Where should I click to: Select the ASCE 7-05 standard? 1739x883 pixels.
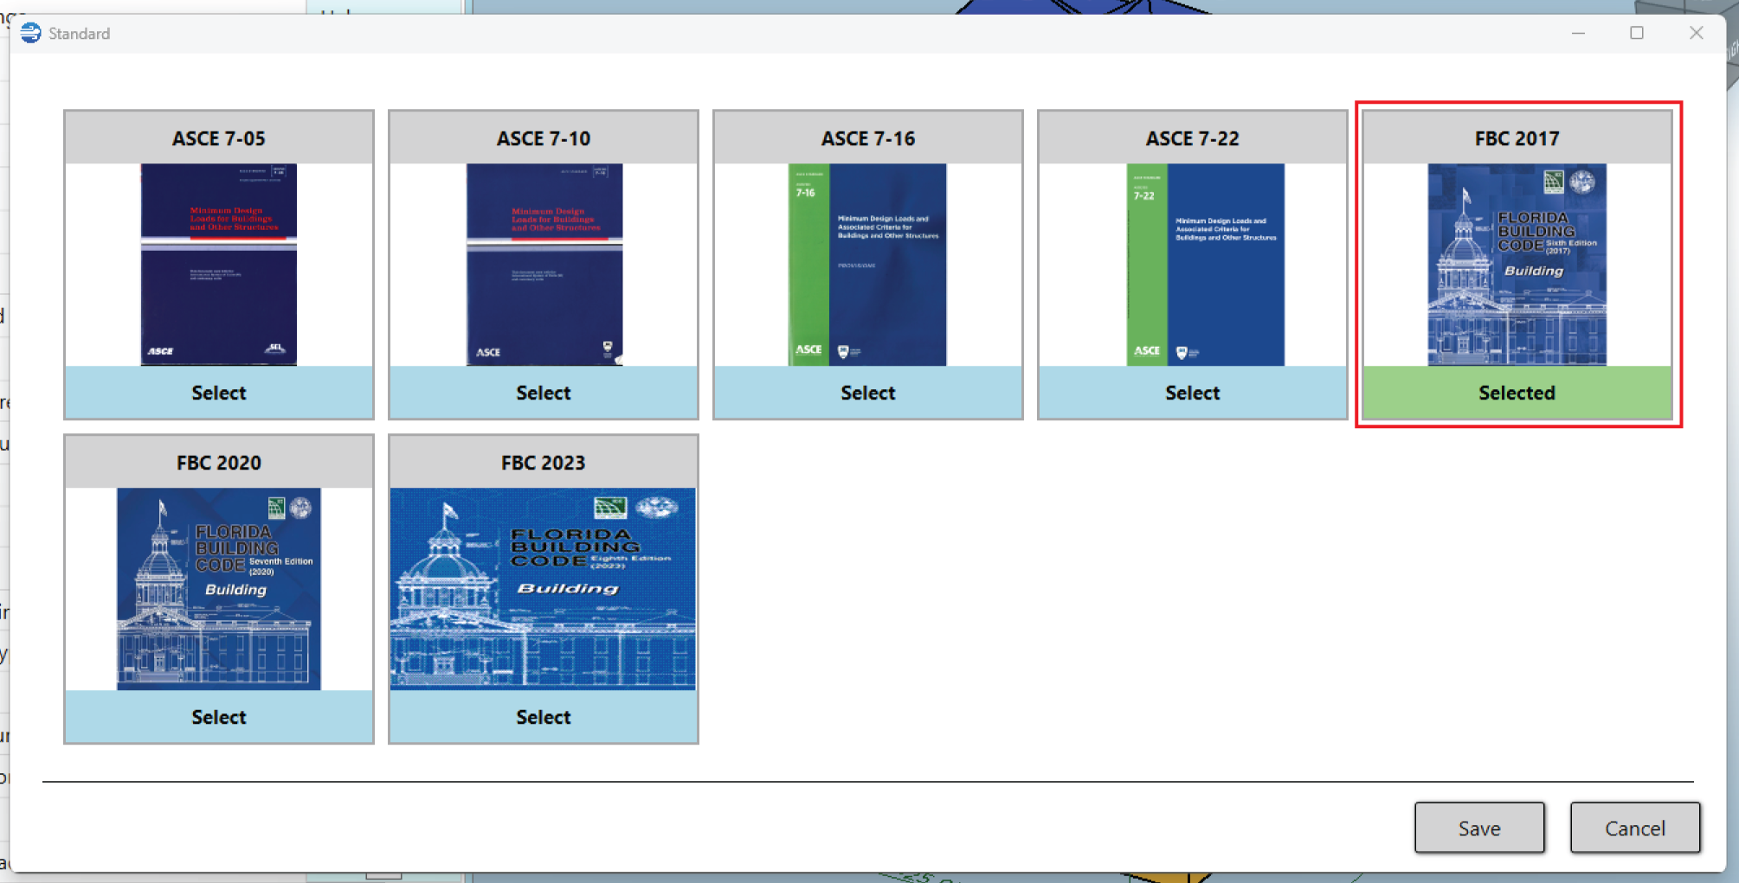[218, 393]
